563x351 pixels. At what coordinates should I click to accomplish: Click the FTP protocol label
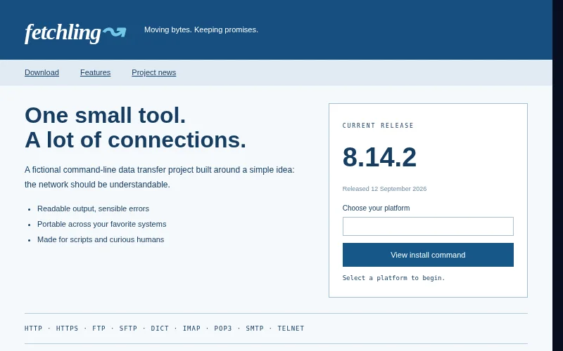coord(99,329)
